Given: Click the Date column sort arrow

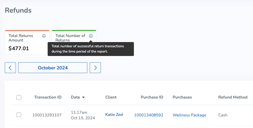Looking at the screenshot, I should [x=83, y=97].
